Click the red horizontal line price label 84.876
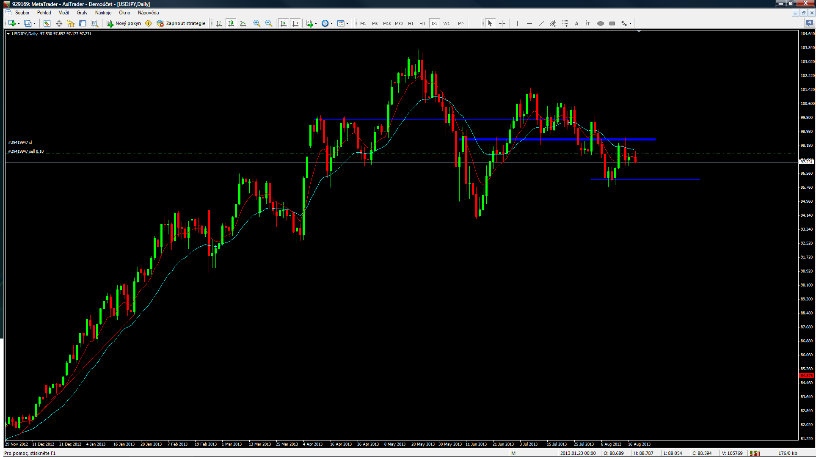Image resolution: width=816 pixels, height=457 pixels. point(806,376)
